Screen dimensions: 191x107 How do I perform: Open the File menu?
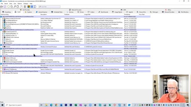[x=2, y=4]
